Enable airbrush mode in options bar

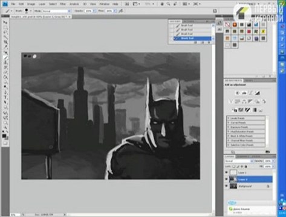click(x=121, y=11)
